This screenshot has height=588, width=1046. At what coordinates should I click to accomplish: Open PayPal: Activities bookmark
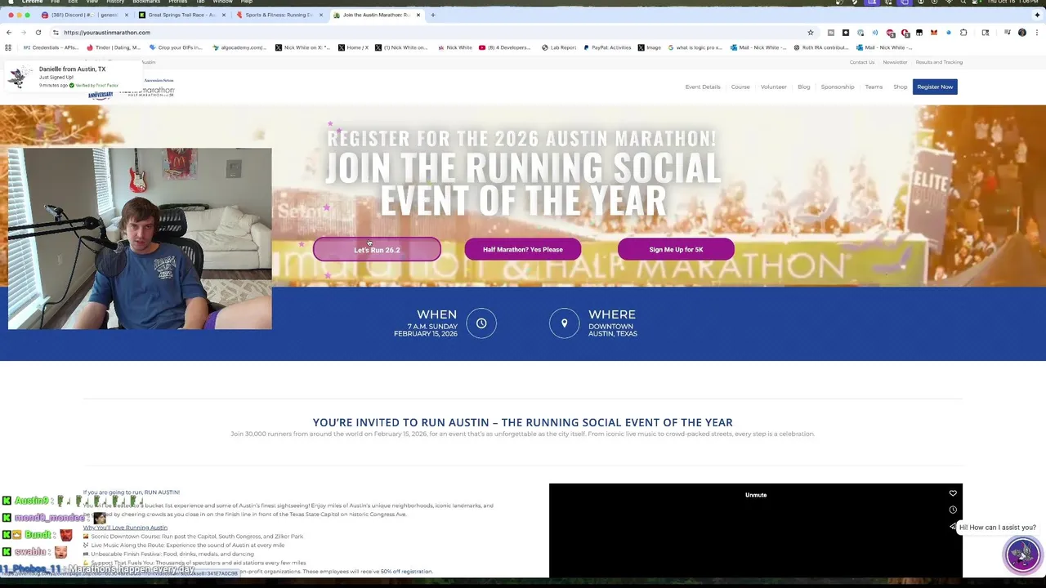point(607,47)
